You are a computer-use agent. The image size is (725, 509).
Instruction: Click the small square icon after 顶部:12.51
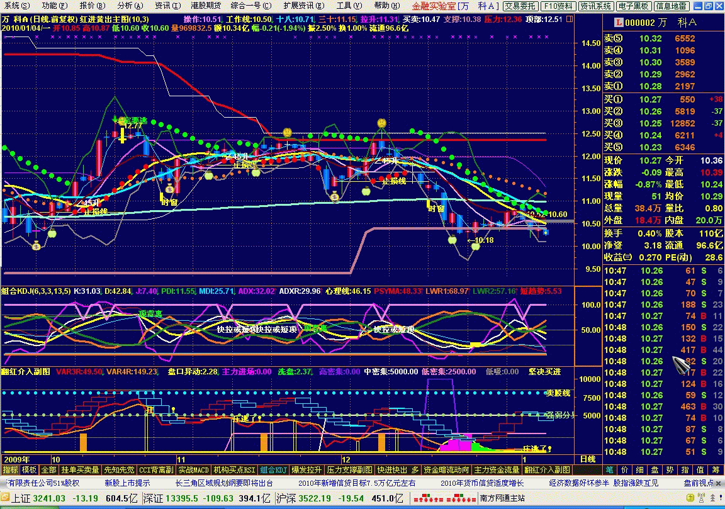[x=569, y=19]
